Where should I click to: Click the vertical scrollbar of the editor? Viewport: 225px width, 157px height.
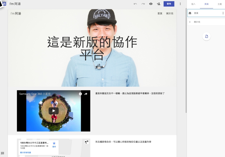186,60
